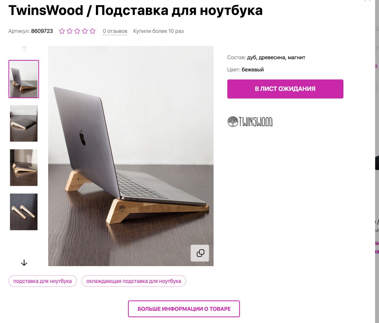The width and height of the screenshot is (379, 323).
Task: Click the TwinsWood brand logo
Action: (250, 122)
